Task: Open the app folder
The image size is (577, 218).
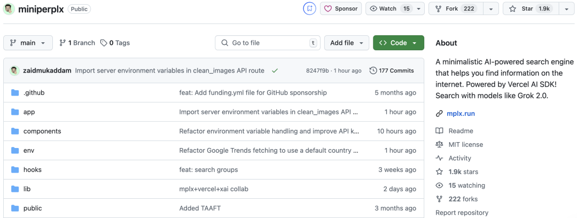Action: tap(29, 112)
